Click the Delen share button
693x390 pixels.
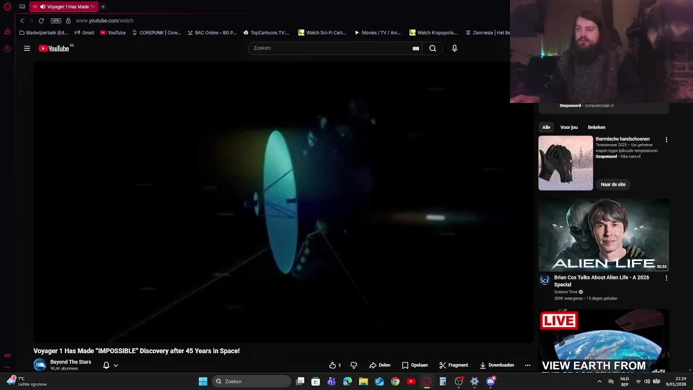pos(380,365)
